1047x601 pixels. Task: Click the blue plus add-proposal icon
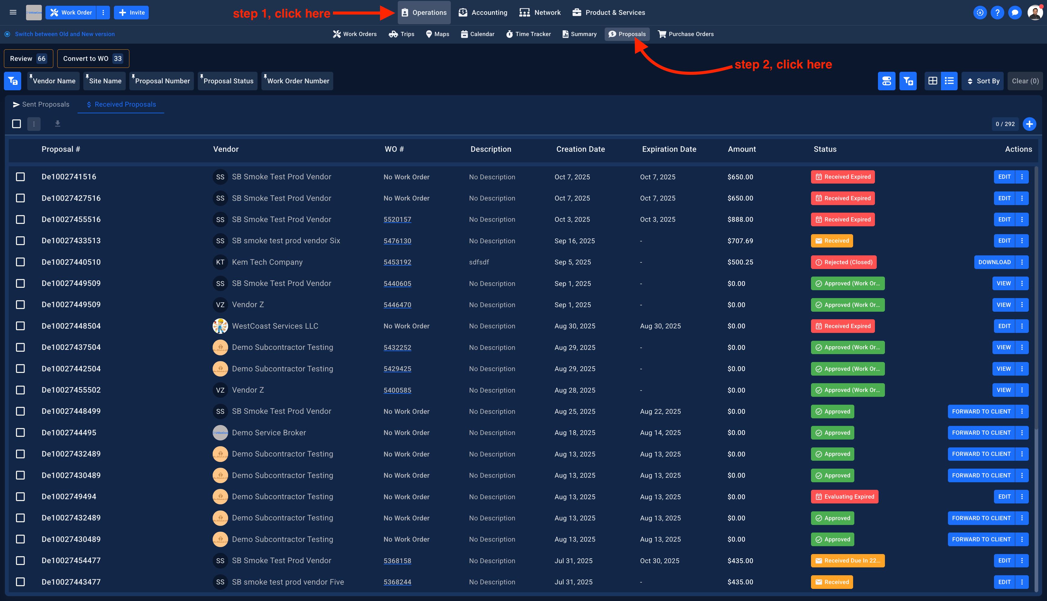[x=1029, y=124]
